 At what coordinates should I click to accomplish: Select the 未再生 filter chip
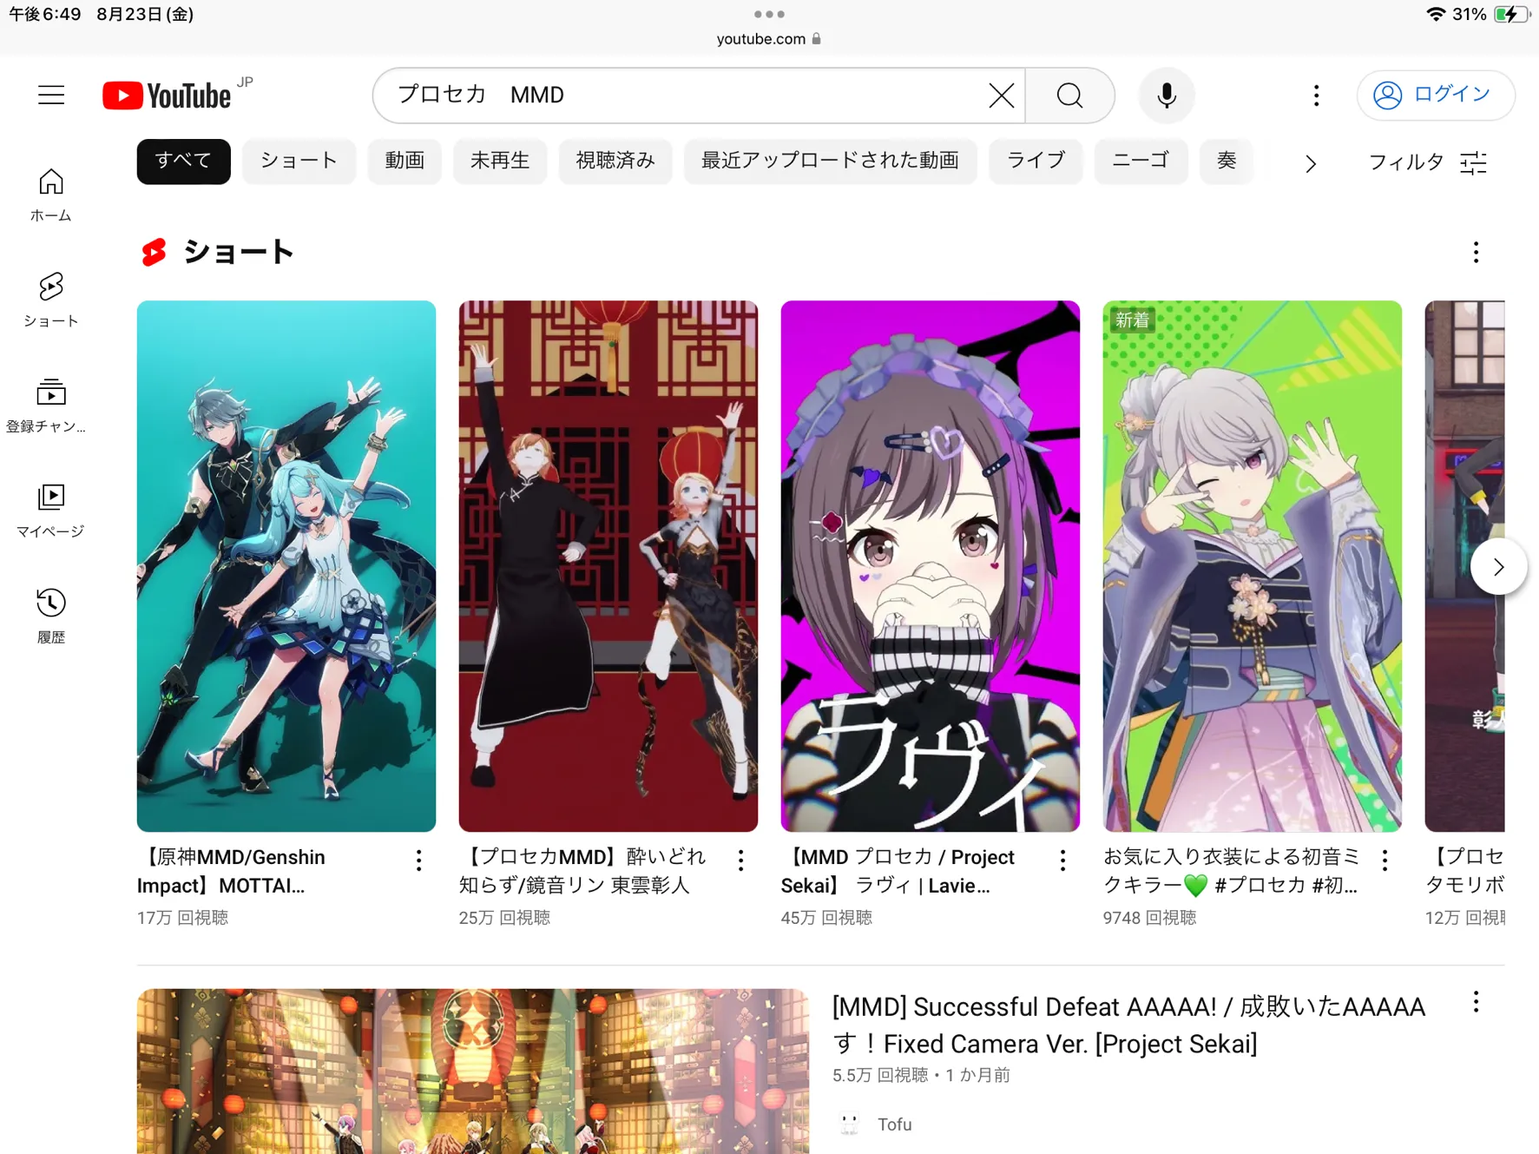pos(499,161)
